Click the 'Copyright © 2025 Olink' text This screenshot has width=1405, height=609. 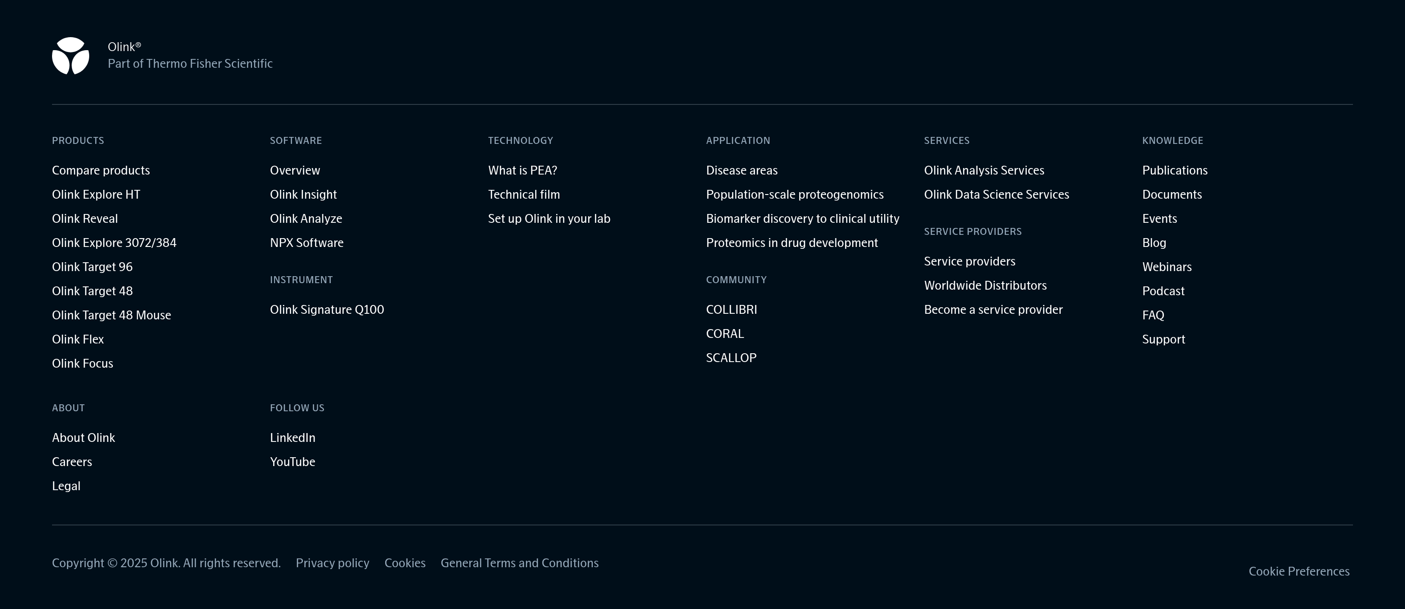[166, 563]
